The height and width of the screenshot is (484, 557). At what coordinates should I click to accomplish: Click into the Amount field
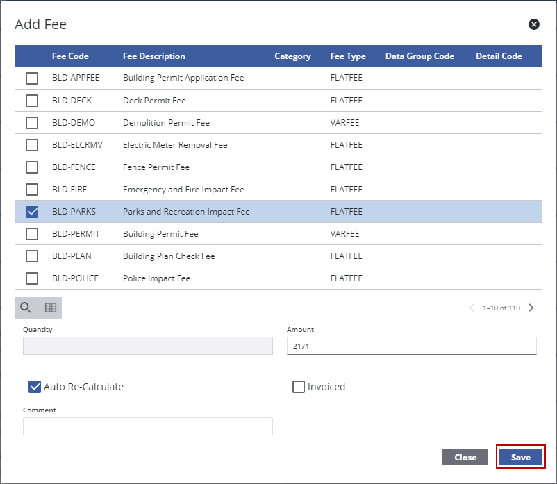coord(411,346)
